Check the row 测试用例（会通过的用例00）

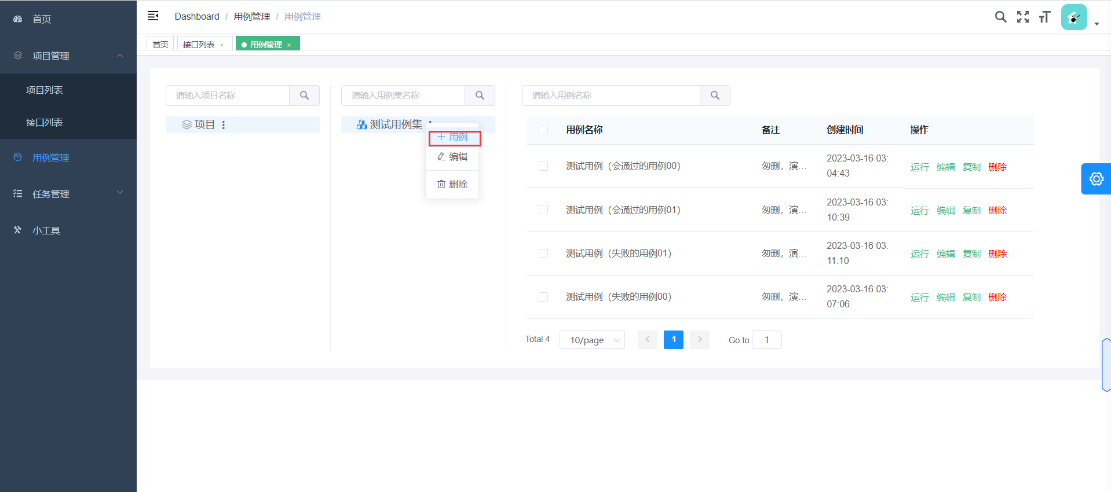(543, 166)
